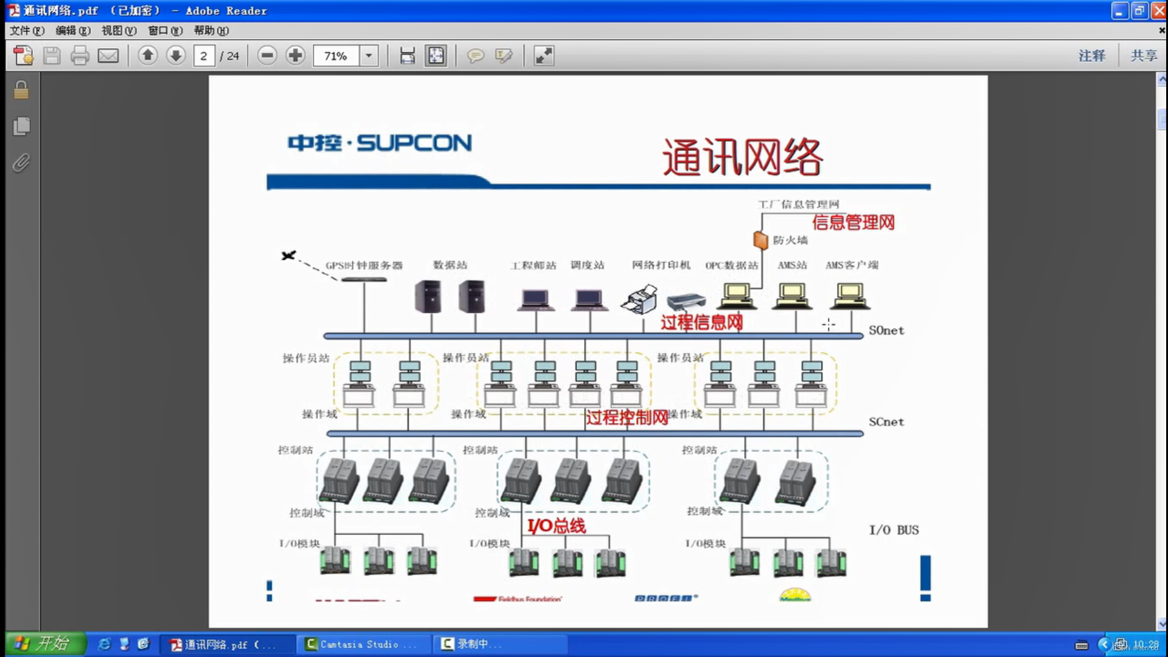Open the 共享 share pane
This screenshot has width=1168, height=657.
point(1144,56)
